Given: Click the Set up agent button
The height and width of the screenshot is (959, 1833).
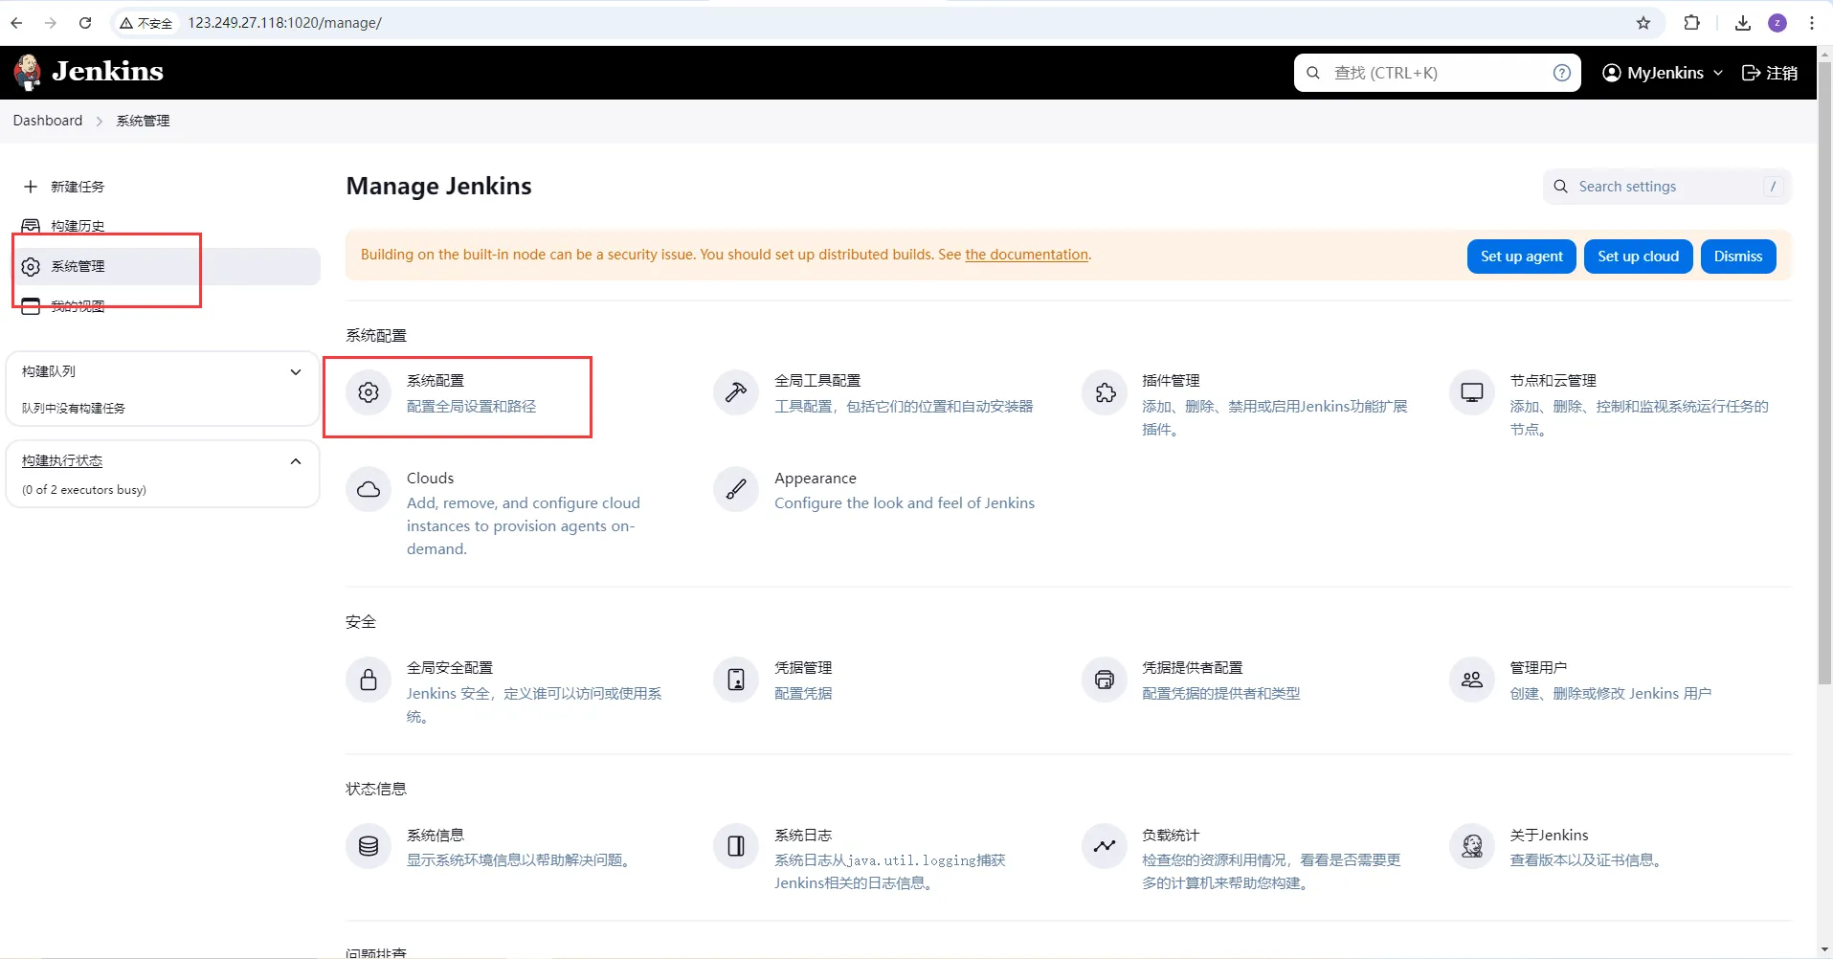Looking at the screenshot, I should coord(1521,256).
